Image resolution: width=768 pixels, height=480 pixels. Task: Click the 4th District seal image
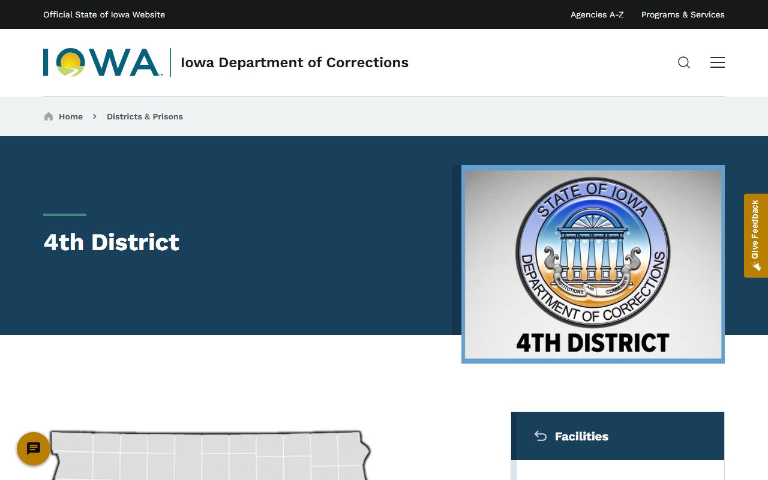pyautogui.click(x=593, y=264)
